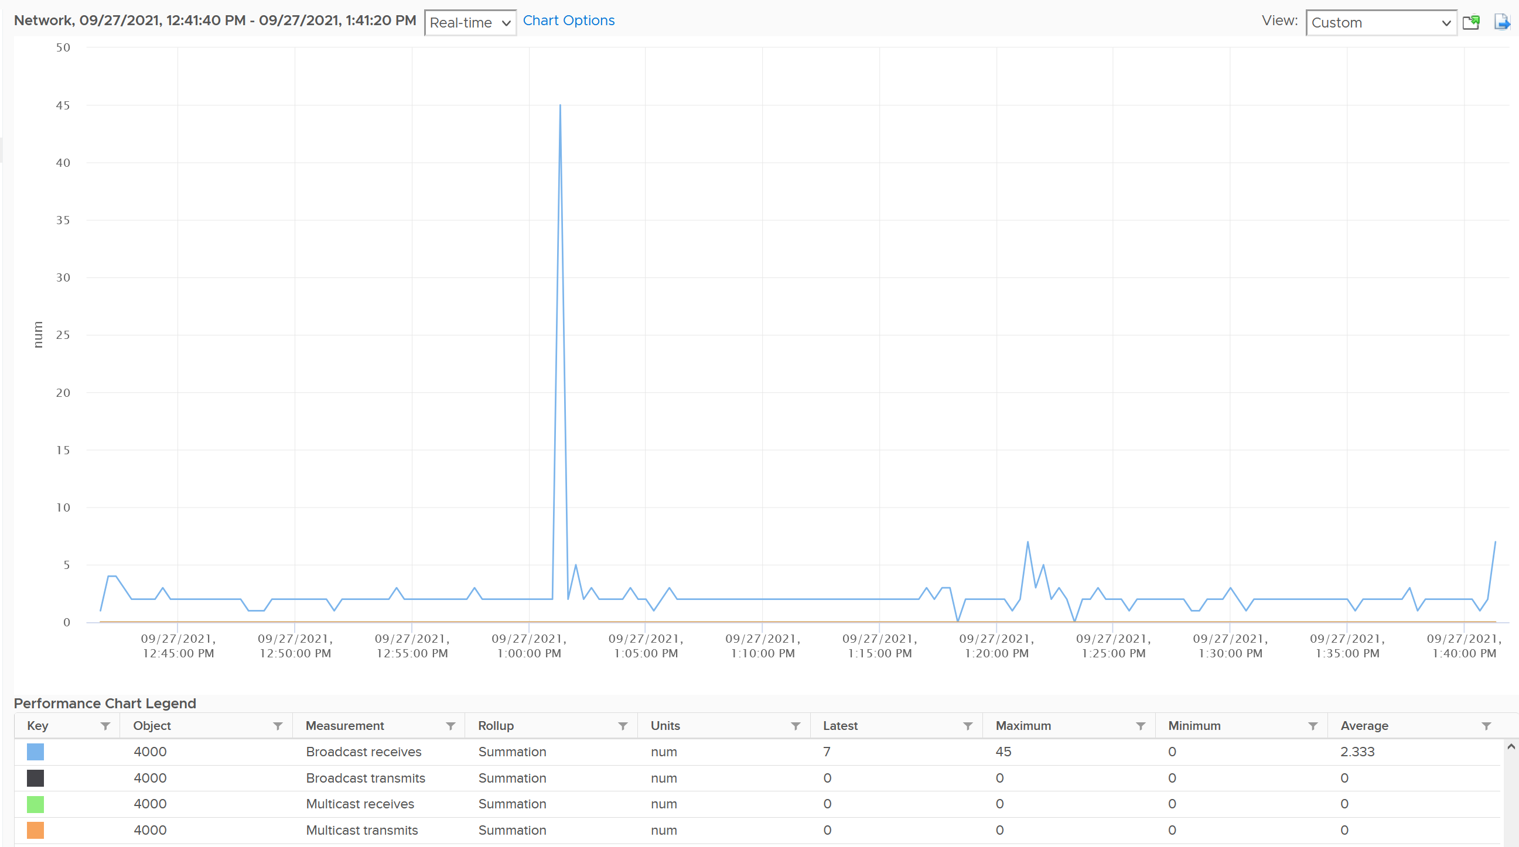Image resolution: width=1519 pixels, height=847 pixels.
Task: Select the Multicast transmits measurement cell
Action: pyautogui.click(x=362, y=830)
